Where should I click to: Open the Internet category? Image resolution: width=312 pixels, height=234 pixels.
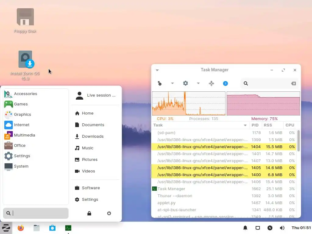tap(36, 125)
